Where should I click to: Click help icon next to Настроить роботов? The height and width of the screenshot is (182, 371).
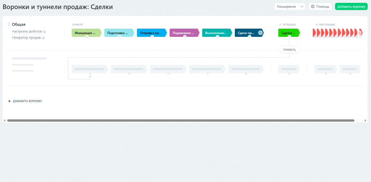tap(45, 31)
